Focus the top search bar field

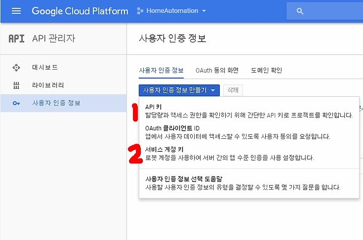point(325,11)
